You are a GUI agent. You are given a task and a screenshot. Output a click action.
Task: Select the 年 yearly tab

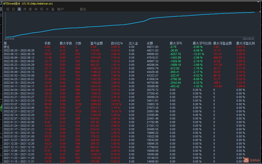pos(36,9)
